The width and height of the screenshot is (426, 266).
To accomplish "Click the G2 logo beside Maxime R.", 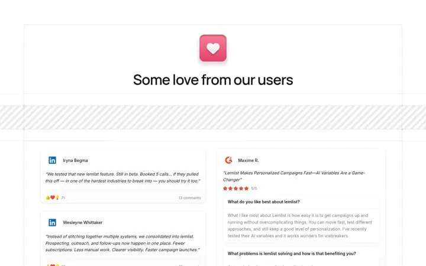I will point(229,160).
